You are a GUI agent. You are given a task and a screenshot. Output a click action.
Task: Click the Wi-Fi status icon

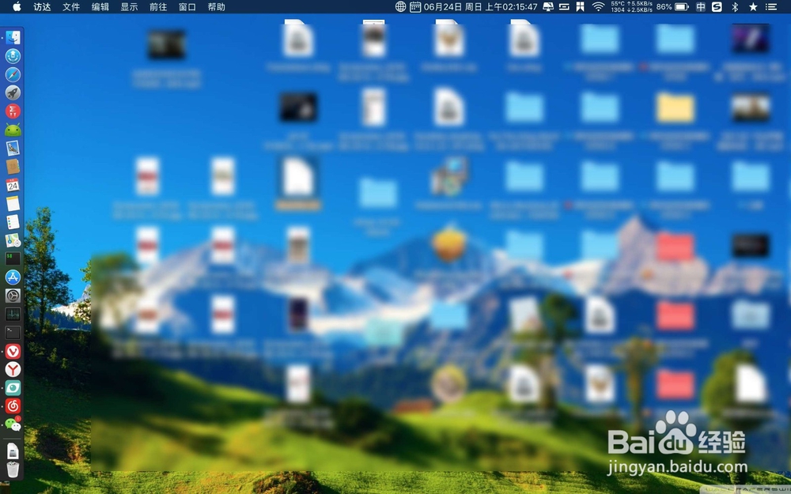click(598, 6)
